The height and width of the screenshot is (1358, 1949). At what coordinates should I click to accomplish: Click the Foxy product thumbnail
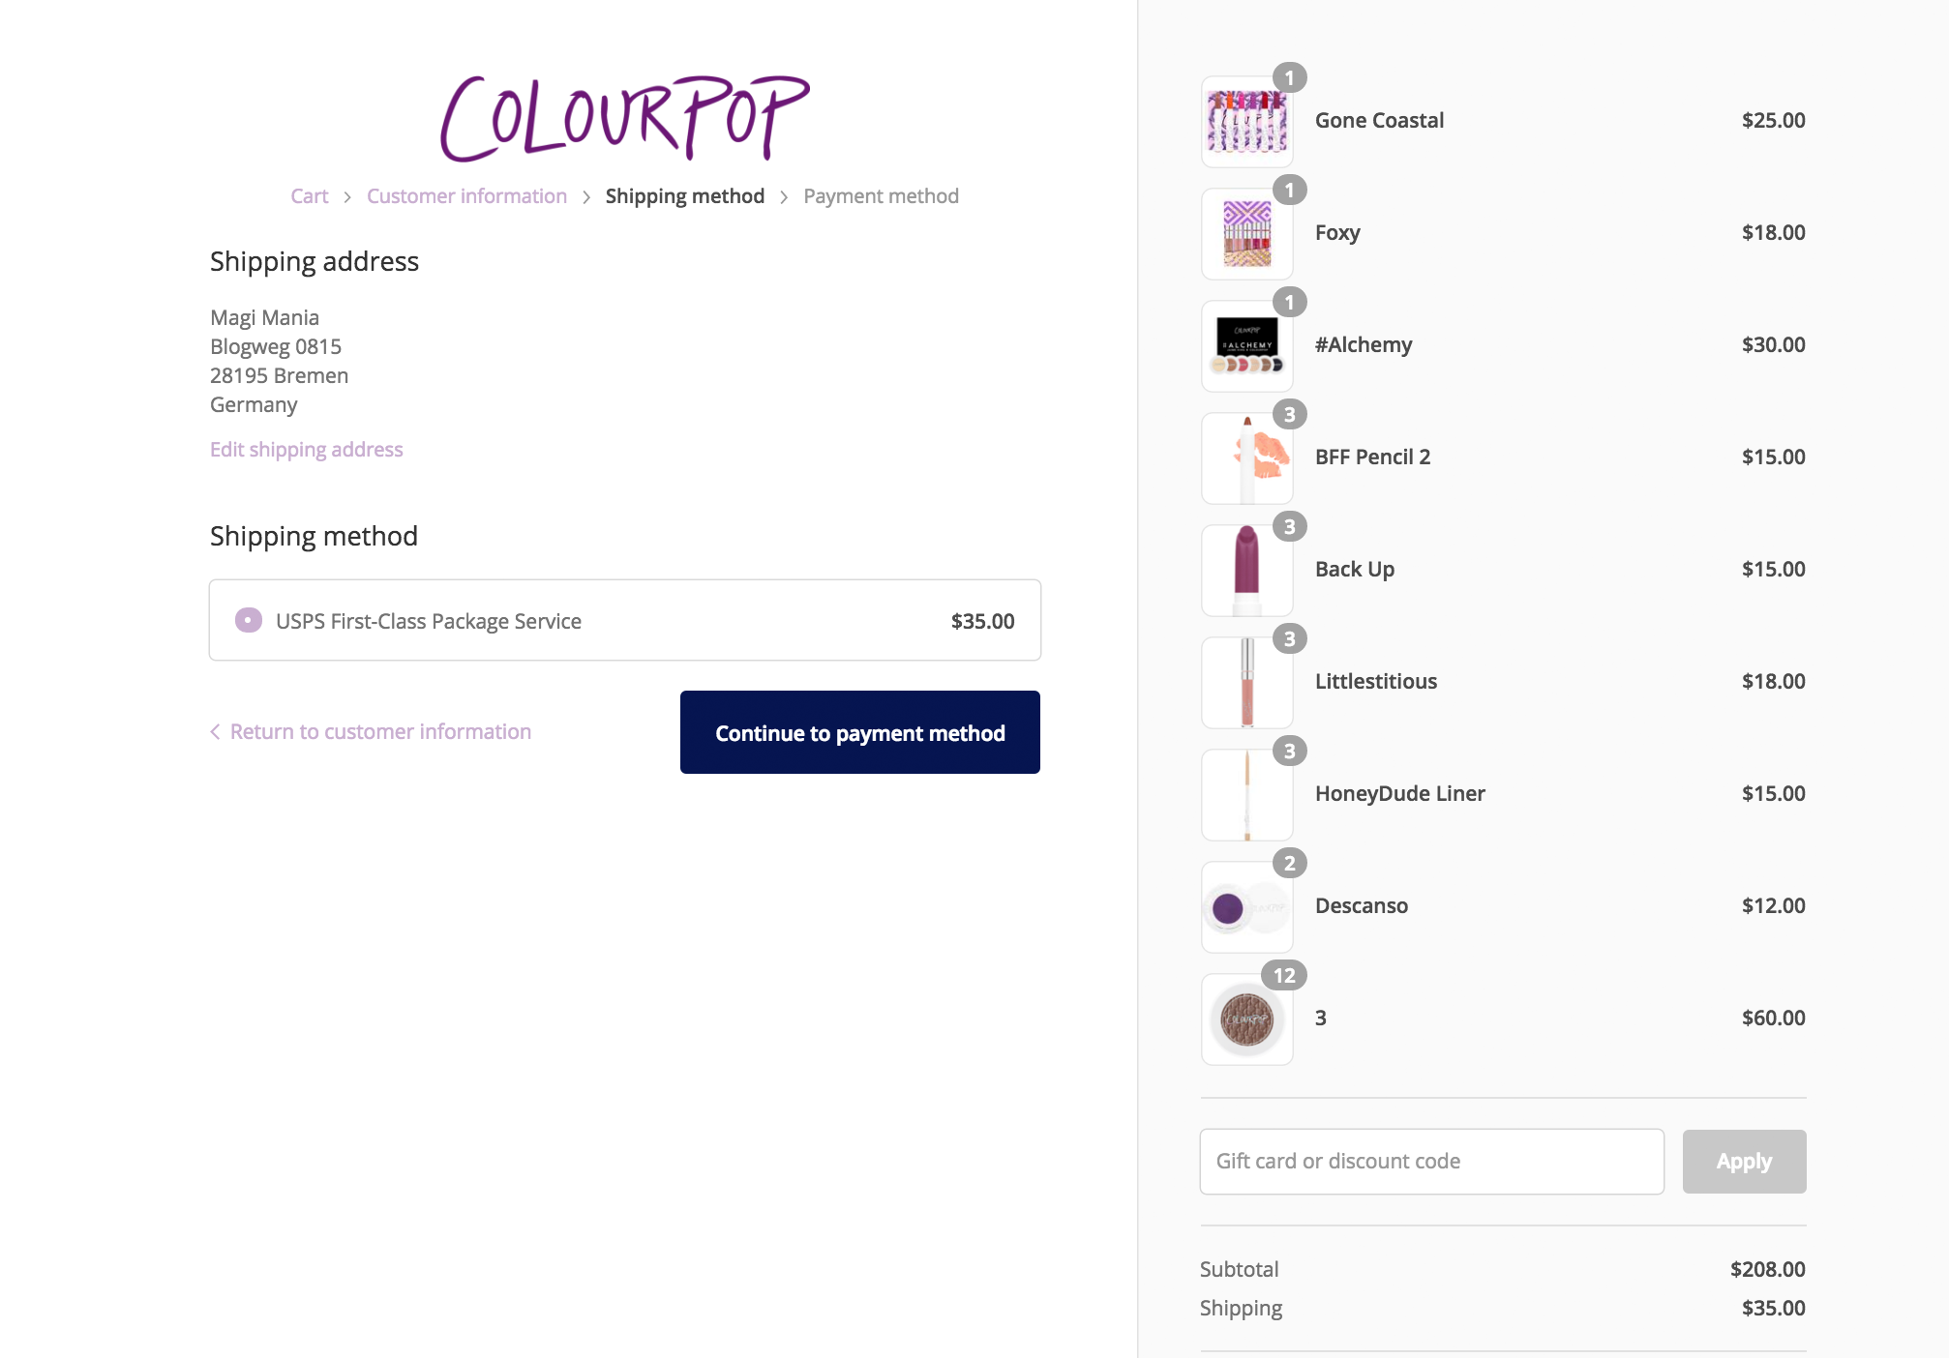click(1246, 234)
